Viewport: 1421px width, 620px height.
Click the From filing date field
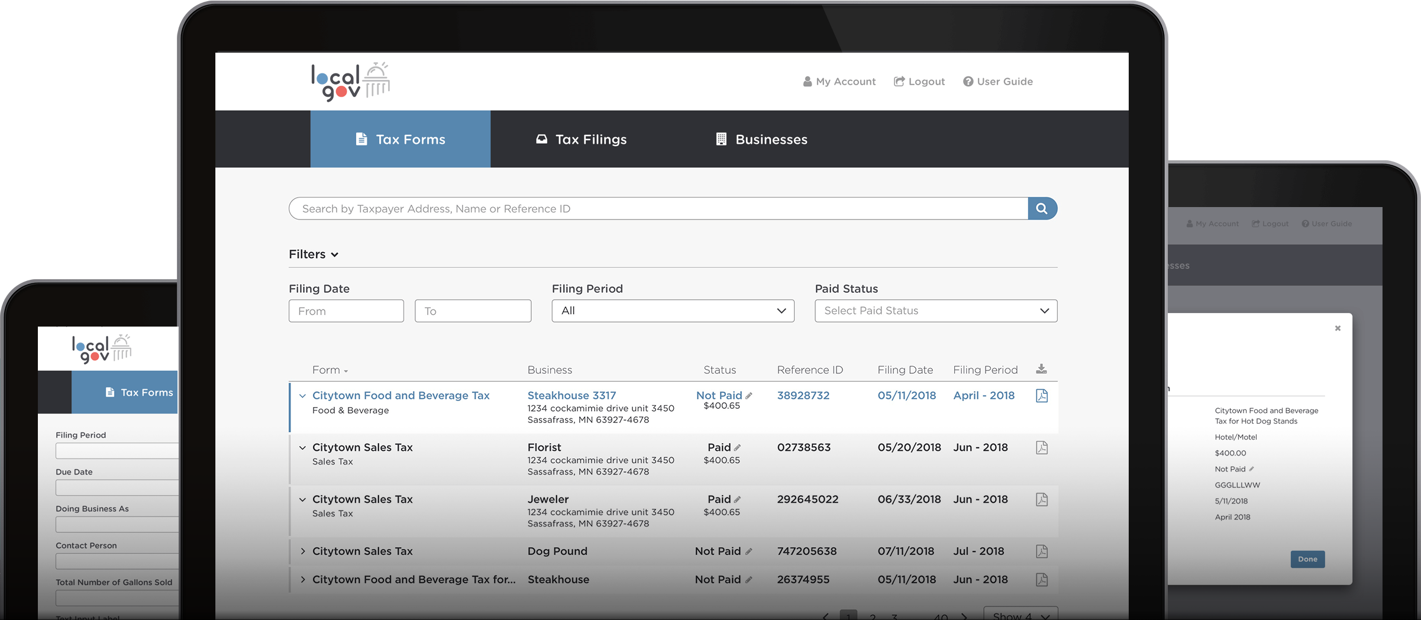pos(346,311)
